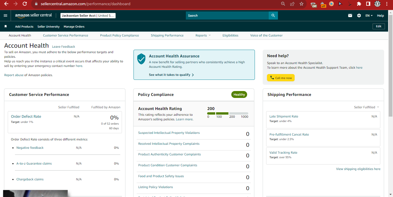Click Manage Orders shortcut
Image resolution: width=393 pixels, height=197 pixels.
coord(74,26)
